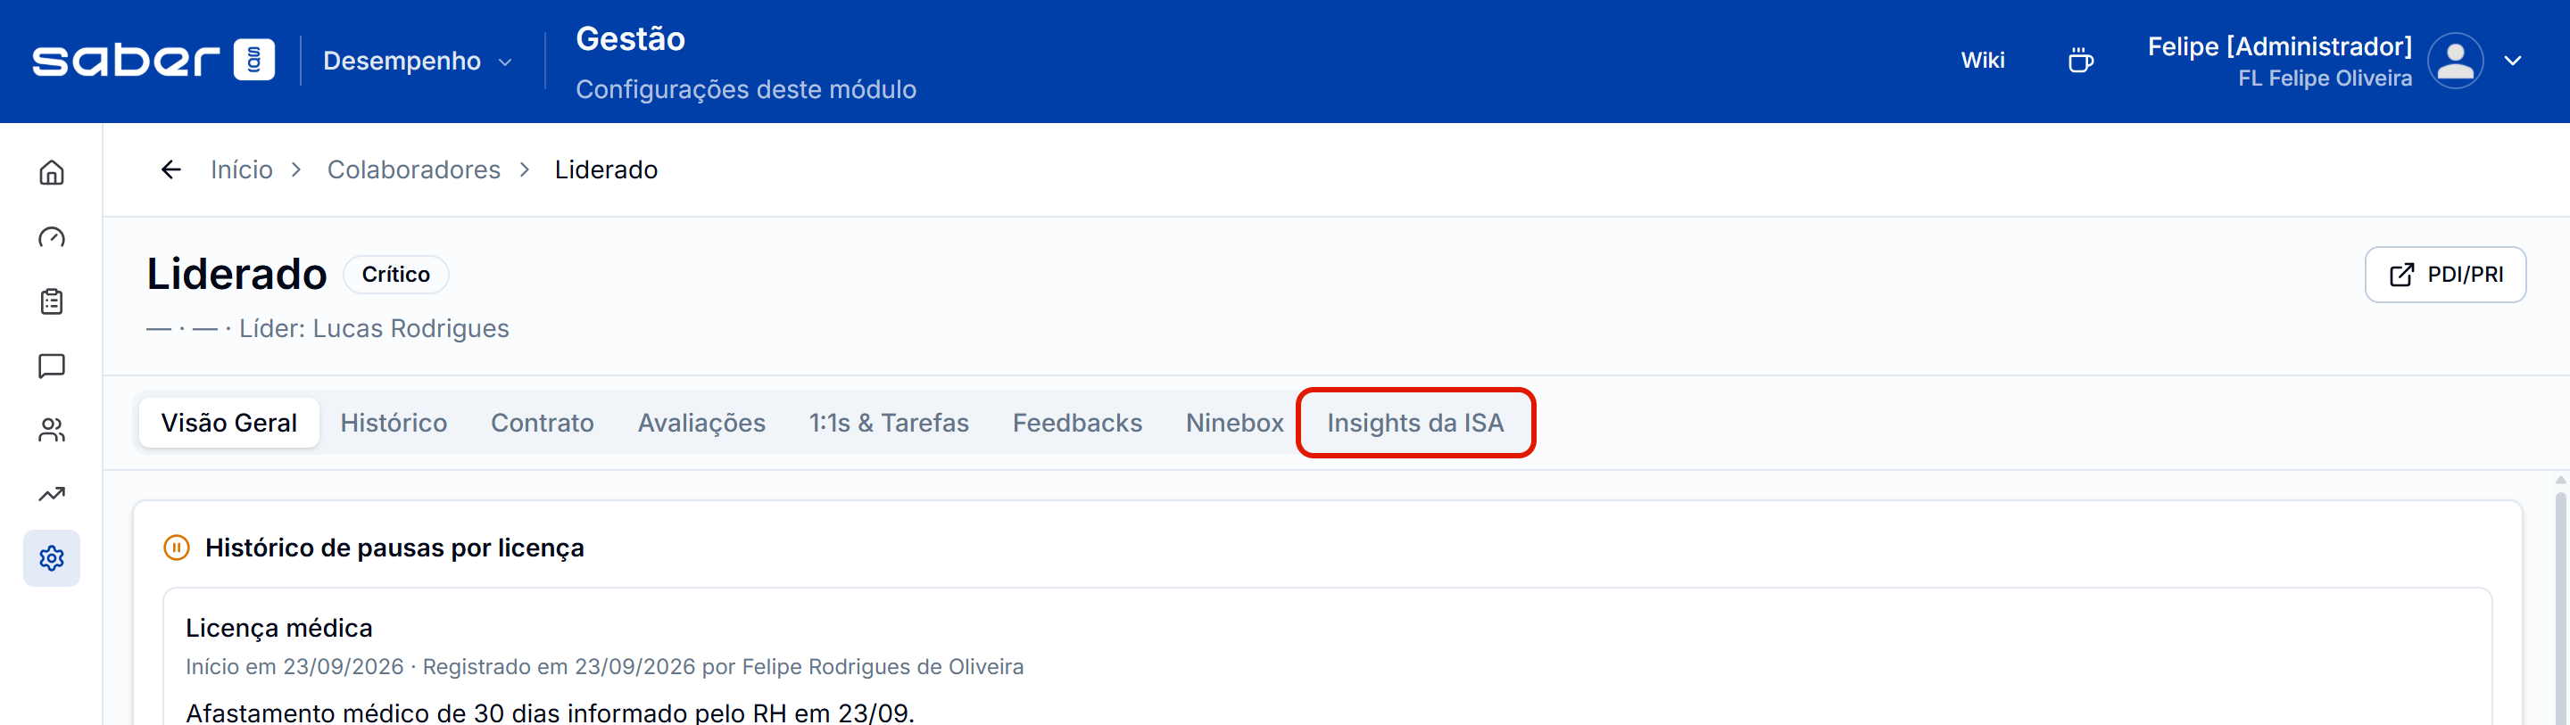Image resolution: width=2570 pixels, height=725 pixels.
Task: Switch to the Visão Geral tab
Action: pos(229,423)
